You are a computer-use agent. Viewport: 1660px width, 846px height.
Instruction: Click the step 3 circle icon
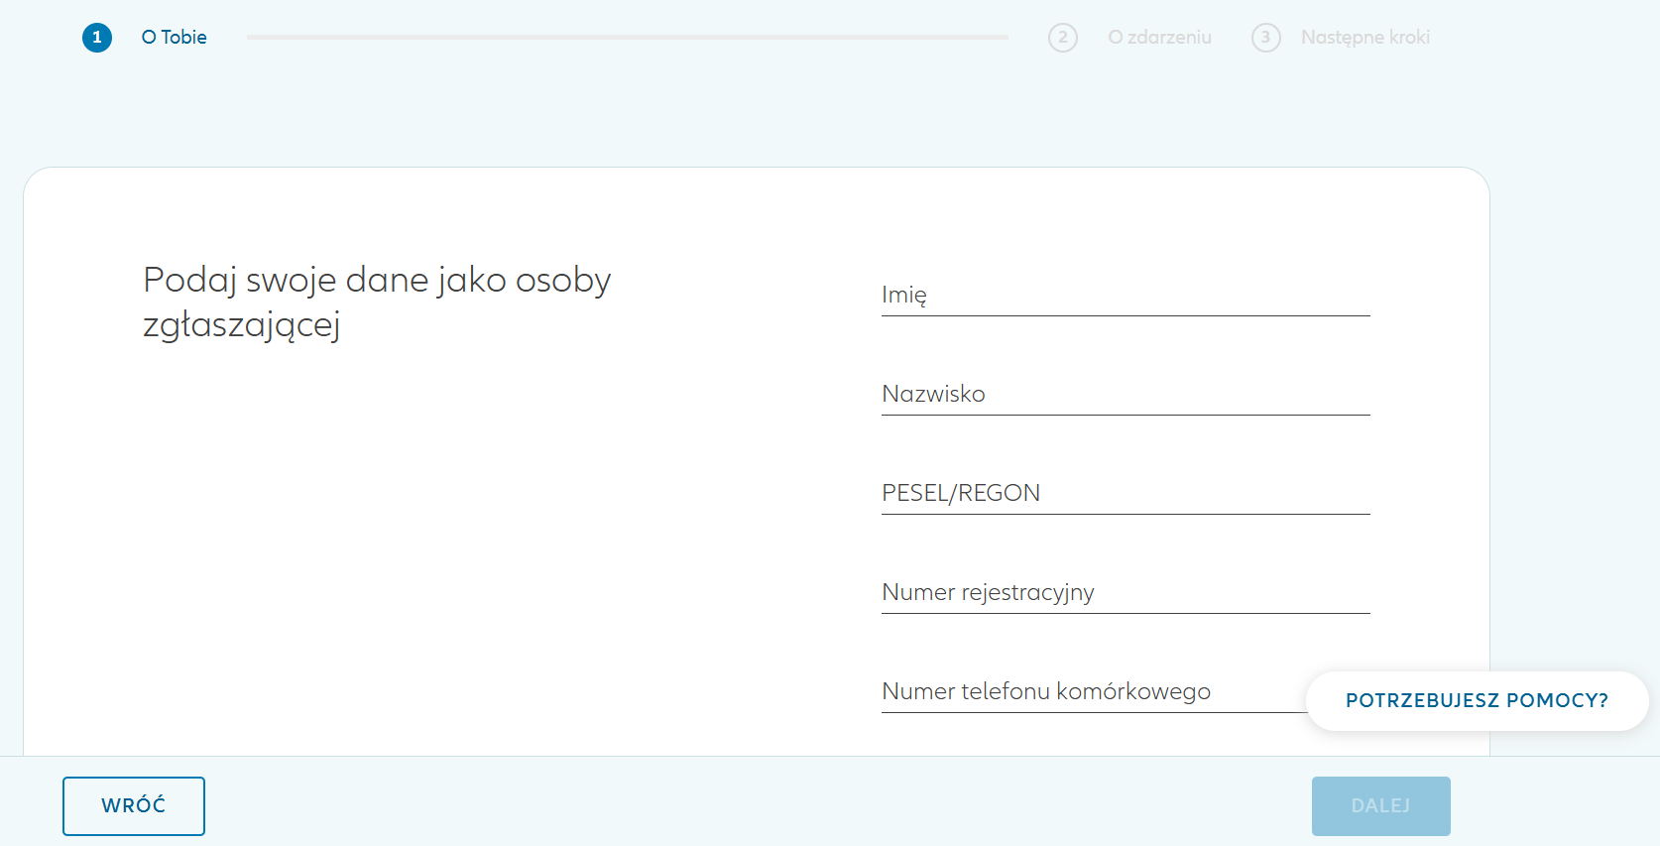pyautogui.click(x=1265, y=38)
